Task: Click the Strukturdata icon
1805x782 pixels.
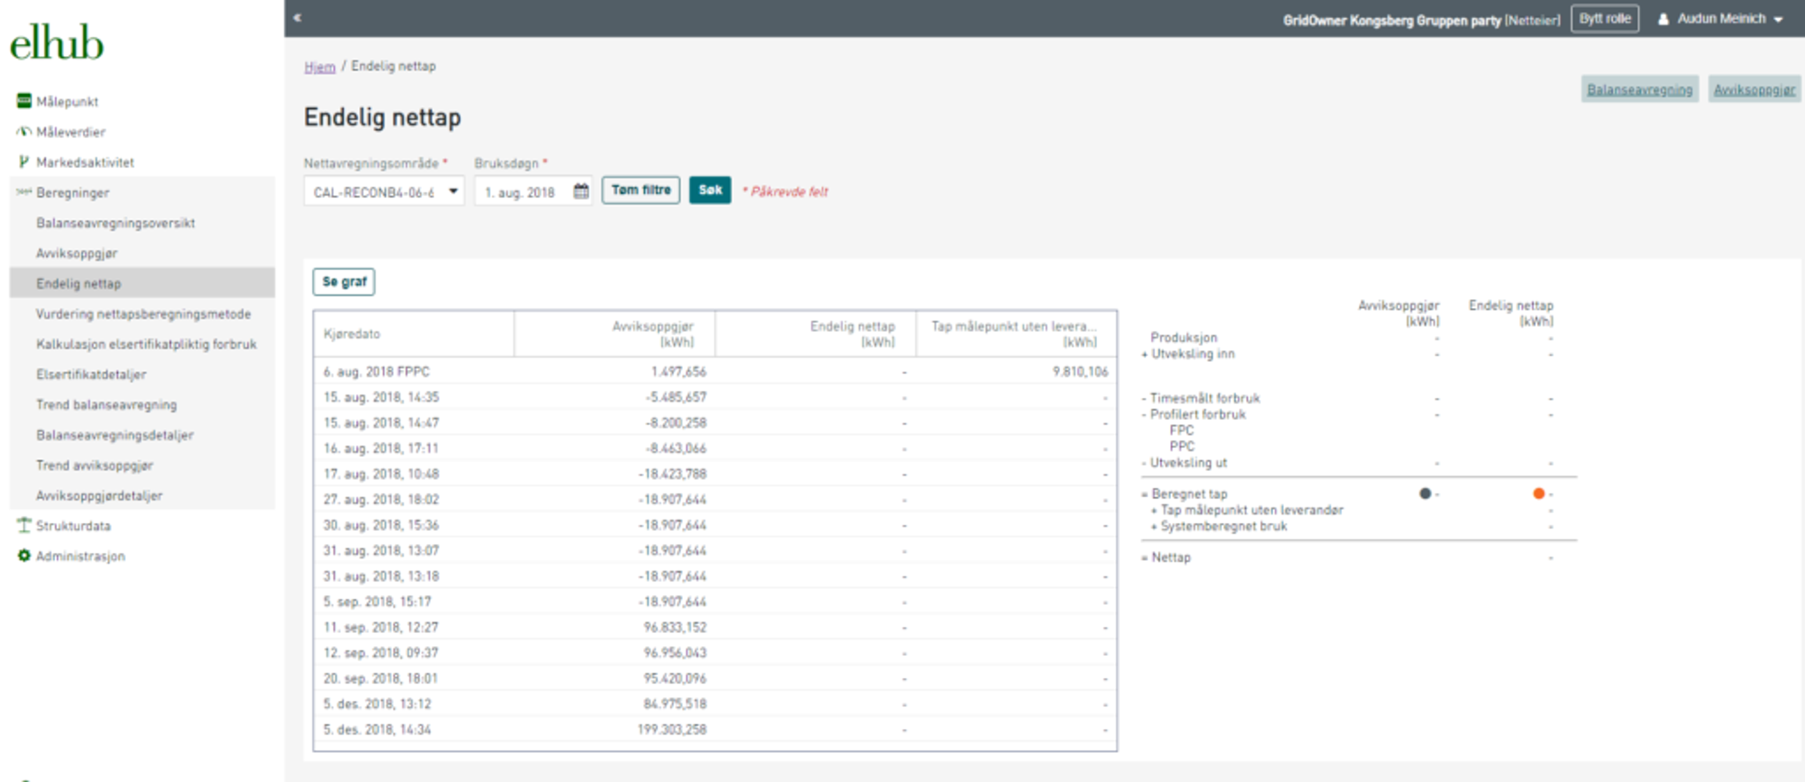Action: [x=24, y=525]
